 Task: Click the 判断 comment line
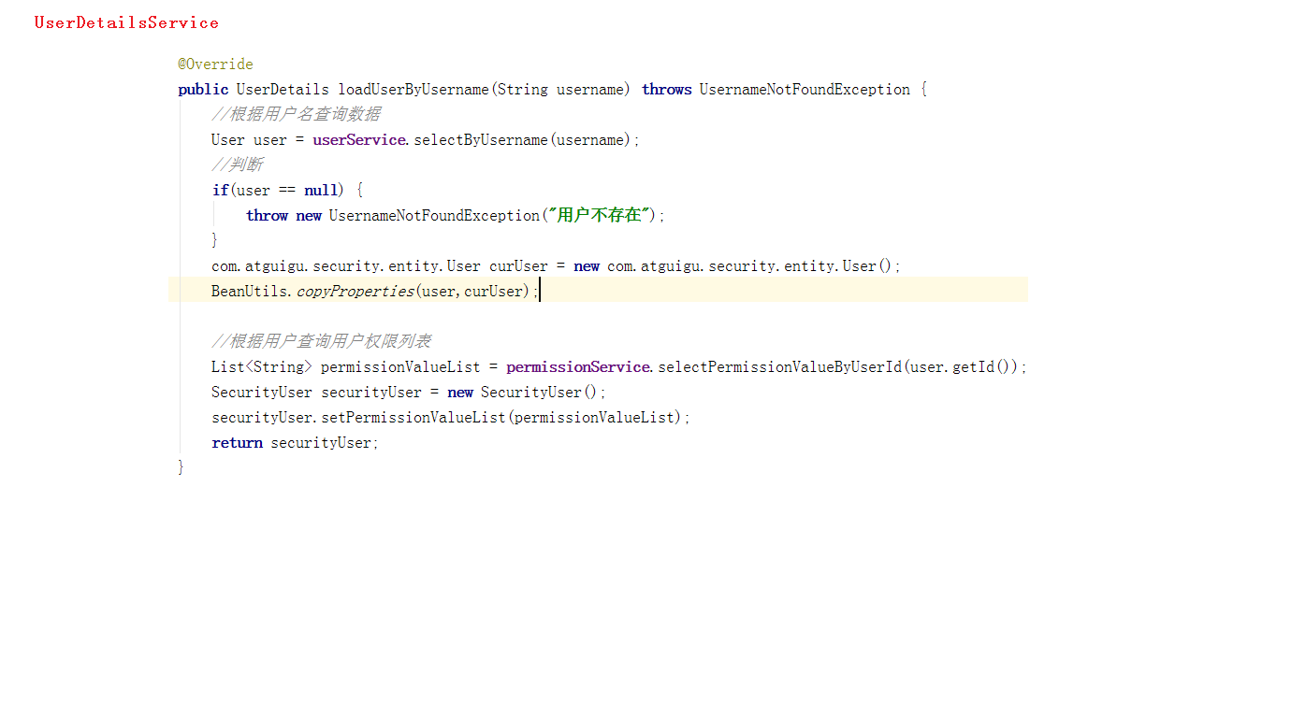[x=238, y=165]
